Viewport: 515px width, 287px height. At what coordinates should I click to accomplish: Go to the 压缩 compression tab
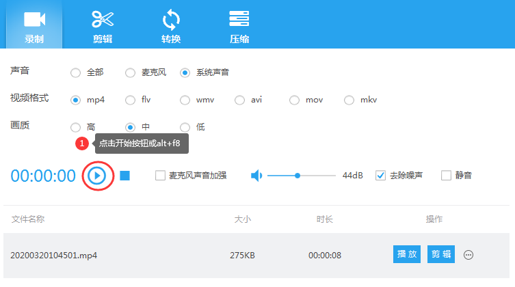(239, 26)
